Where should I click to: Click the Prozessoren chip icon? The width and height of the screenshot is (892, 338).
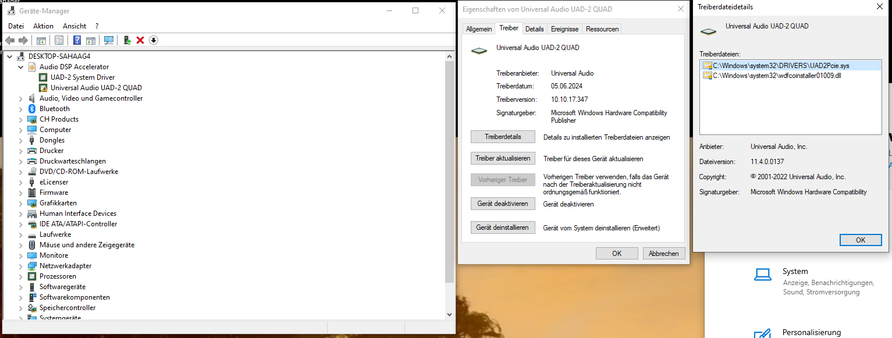[x=33, y=276]
